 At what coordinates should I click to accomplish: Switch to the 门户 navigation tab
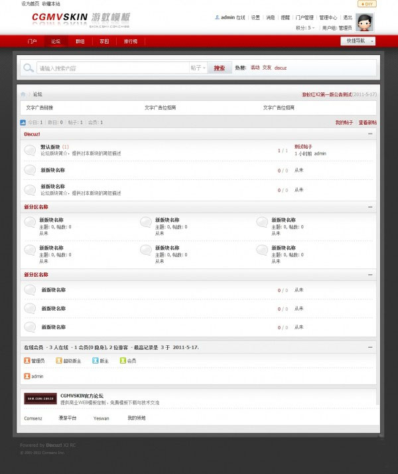pyautogui.click(x=32, y=41)
